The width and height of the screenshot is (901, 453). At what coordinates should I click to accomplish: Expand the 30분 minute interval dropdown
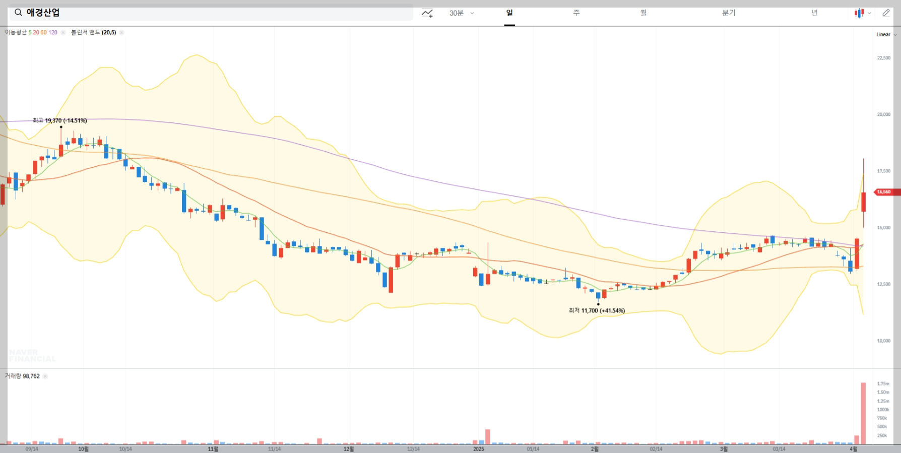(x=462, y=13)
